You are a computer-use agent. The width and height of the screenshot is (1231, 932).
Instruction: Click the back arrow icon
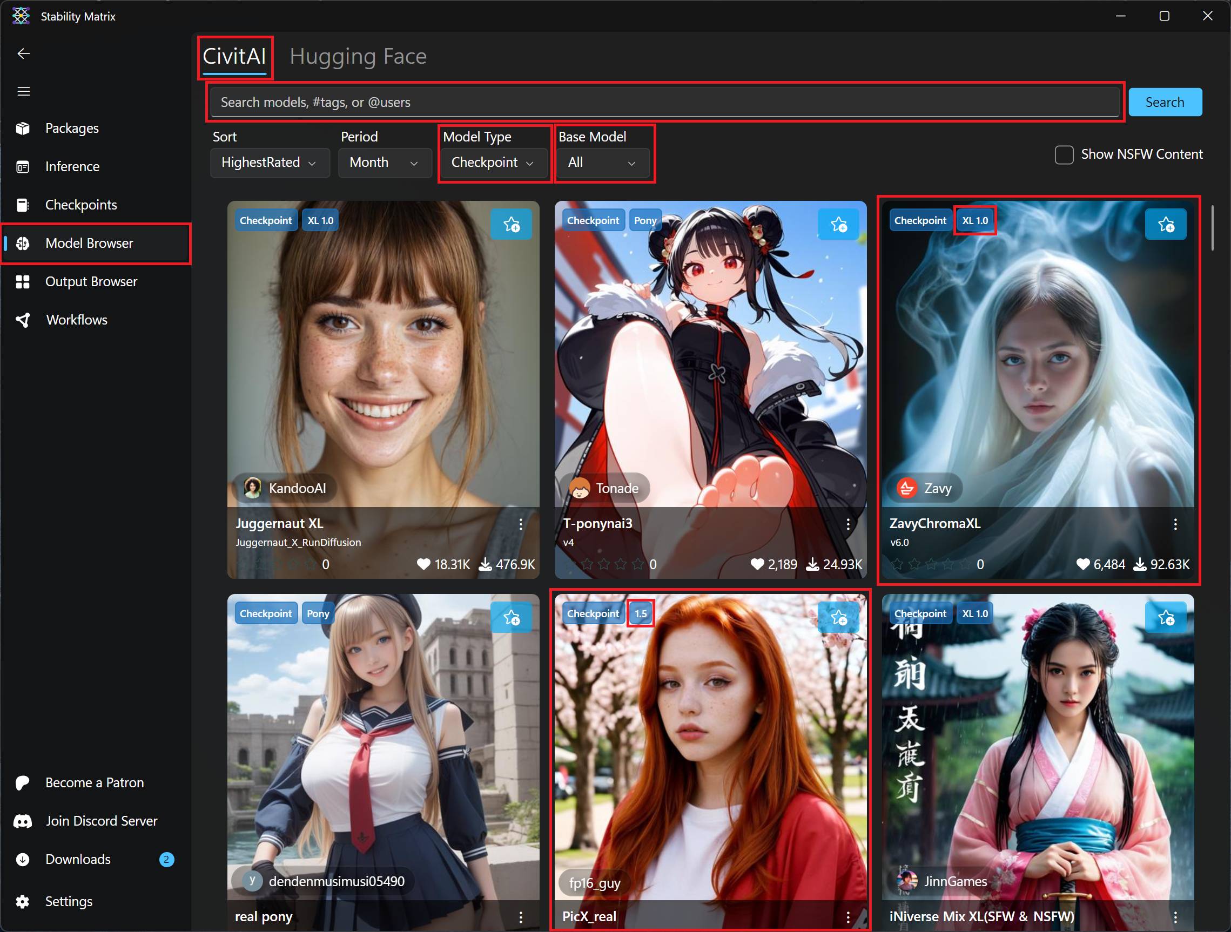pos(23,53)
